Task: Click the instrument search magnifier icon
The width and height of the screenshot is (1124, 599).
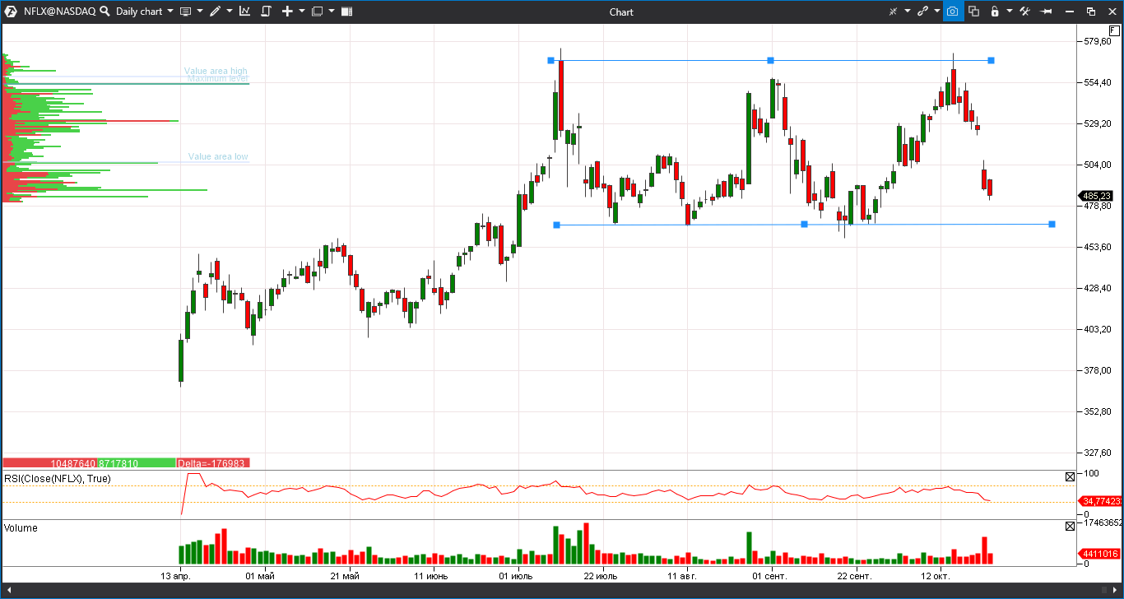Action: [105, 12]
